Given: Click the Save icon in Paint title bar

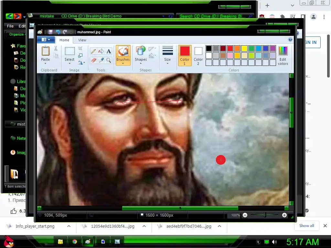Looking at the screenshot, I should [50, 32].
